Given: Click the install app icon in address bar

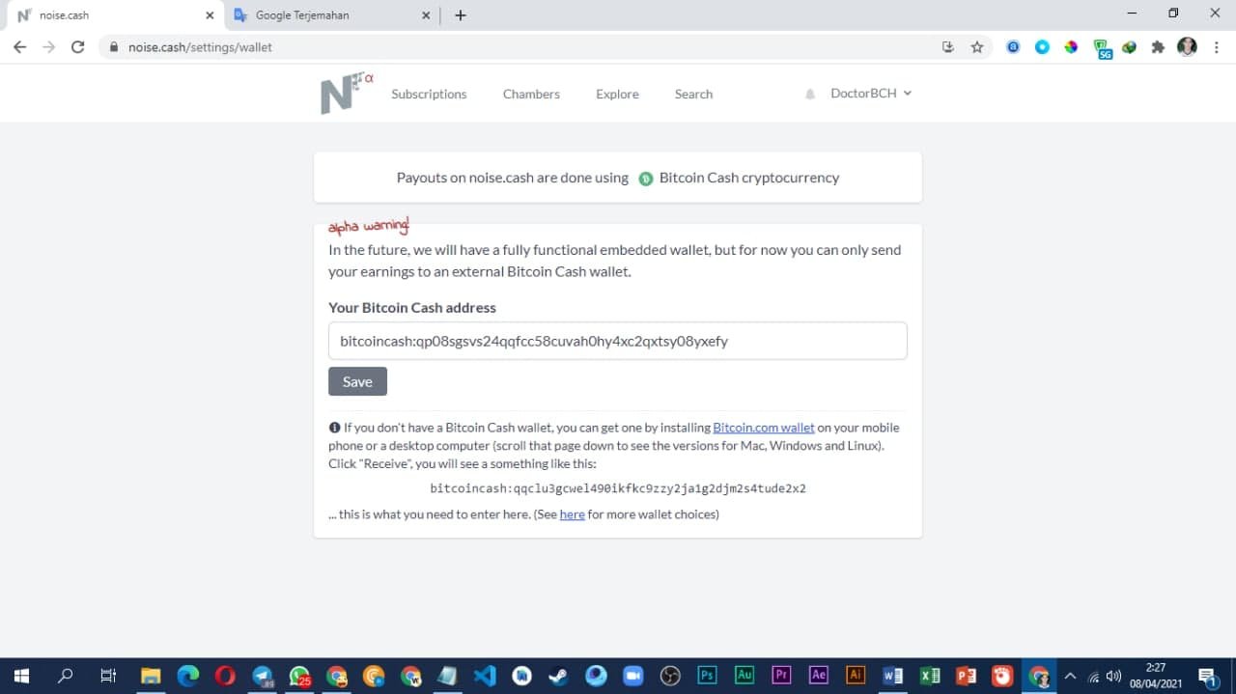Looking at the screenshot, I should 948,46.
